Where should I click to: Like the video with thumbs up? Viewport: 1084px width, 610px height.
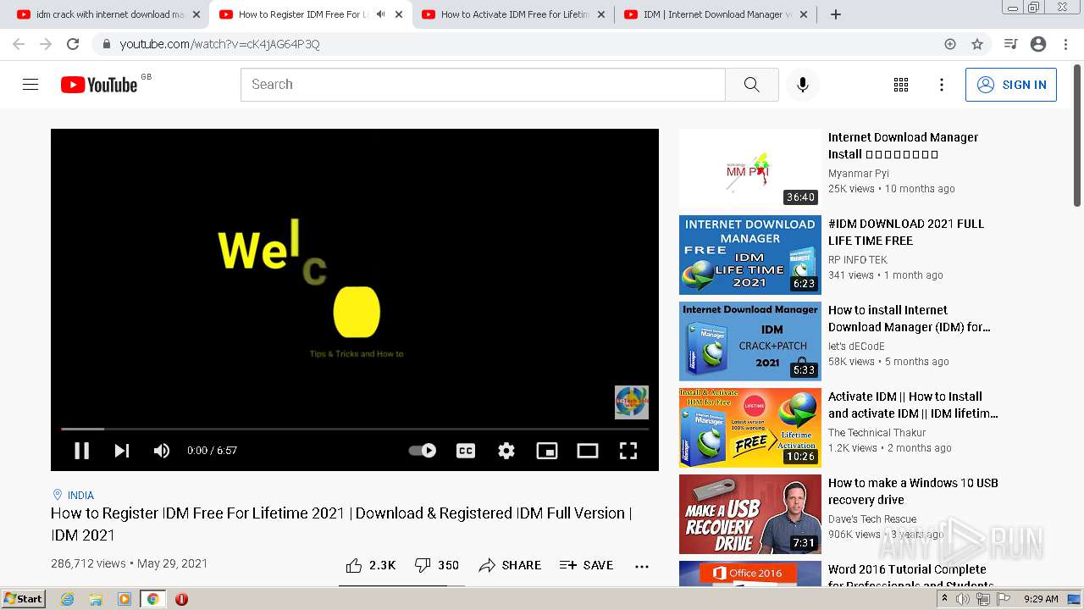pyautogui.click(x=371, y=565)
